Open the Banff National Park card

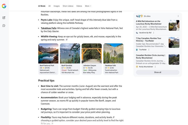point(48,59)
